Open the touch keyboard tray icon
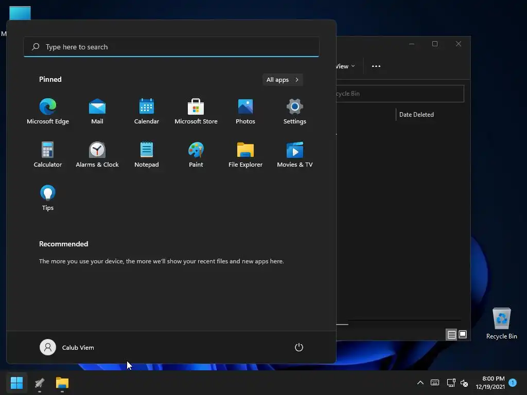Image resolution: width=527 pixels, height=395 pixels. click(x=434, y=383)
